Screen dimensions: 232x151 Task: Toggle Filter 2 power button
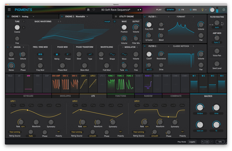(145, 46)
